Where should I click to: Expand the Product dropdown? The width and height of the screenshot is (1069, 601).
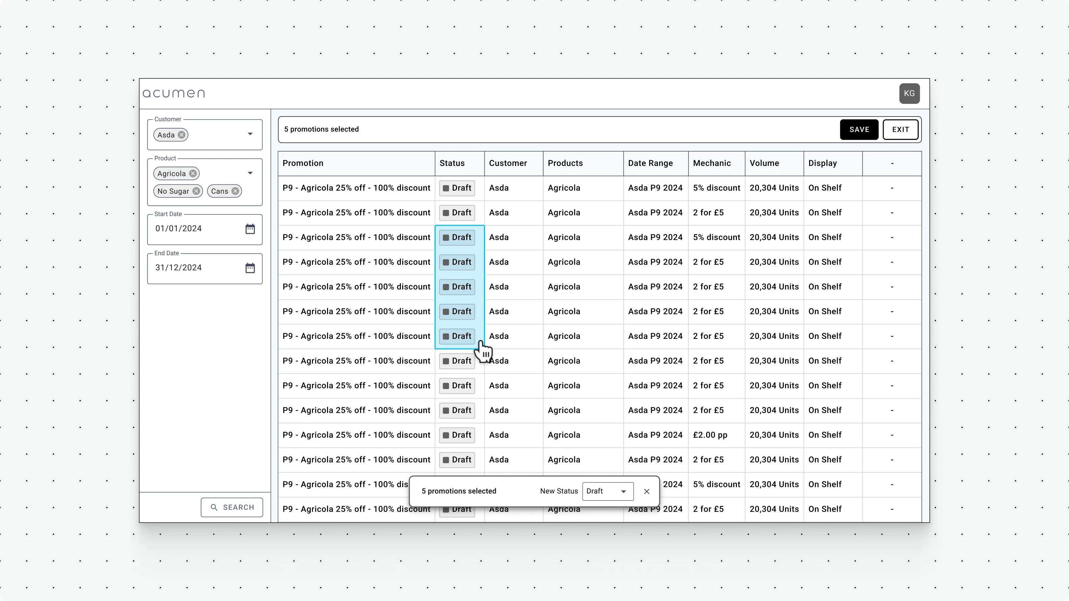pyautogui.click(x=250, y=173)
